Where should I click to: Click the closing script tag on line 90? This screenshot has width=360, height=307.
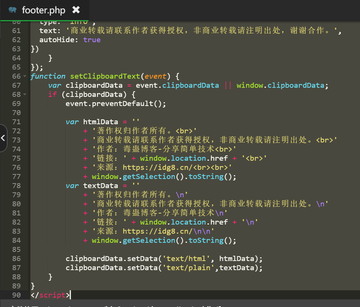click(50, 295)
